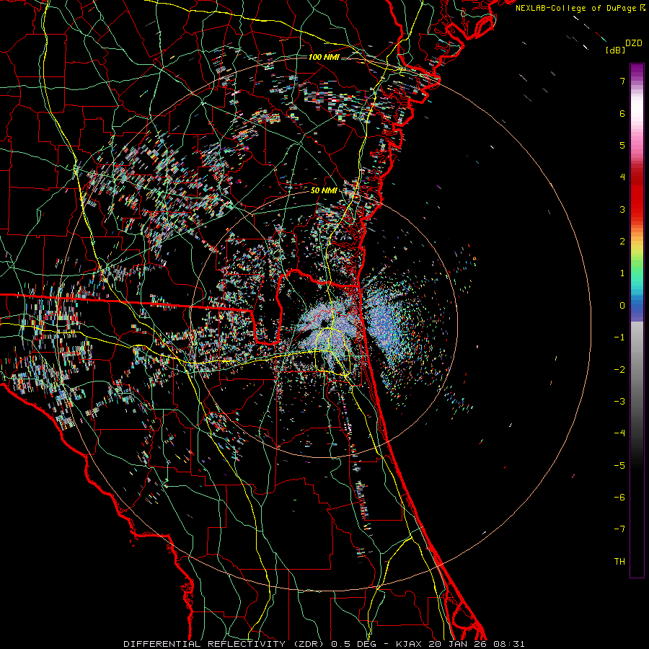This screenshot has width=649, height=649.
Task: Click the 08:31 timestamp
Action: tap(508, 644)
